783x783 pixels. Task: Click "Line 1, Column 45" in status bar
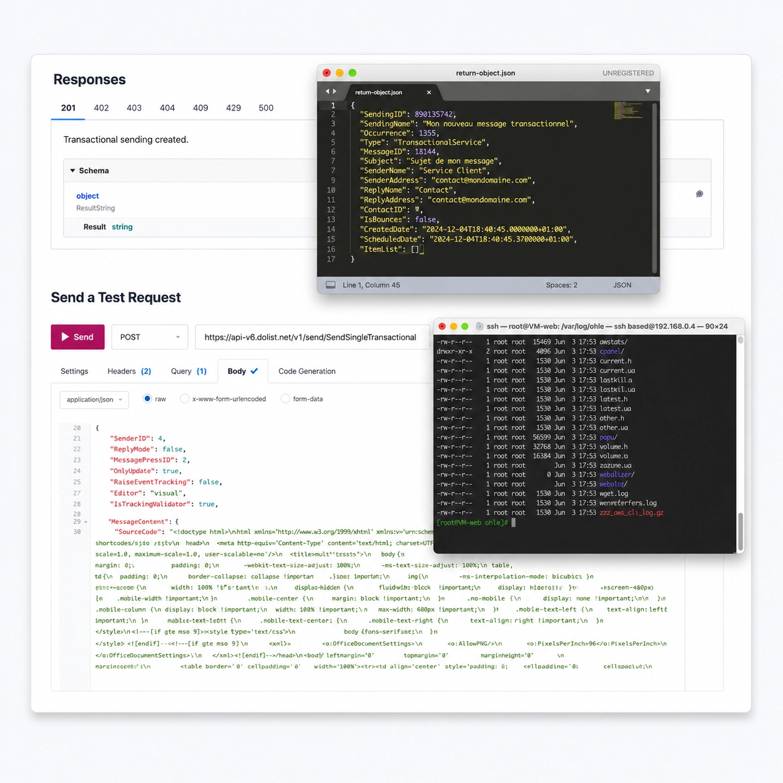[x=372, y=285]
